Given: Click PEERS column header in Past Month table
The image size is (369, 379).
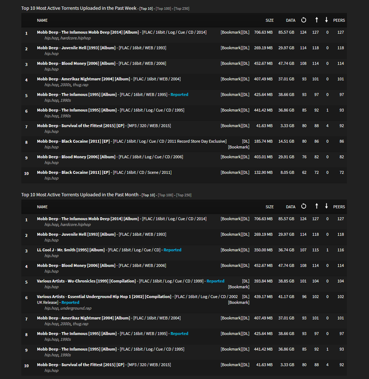Looking at the screenshot, I should click(339, 207).
